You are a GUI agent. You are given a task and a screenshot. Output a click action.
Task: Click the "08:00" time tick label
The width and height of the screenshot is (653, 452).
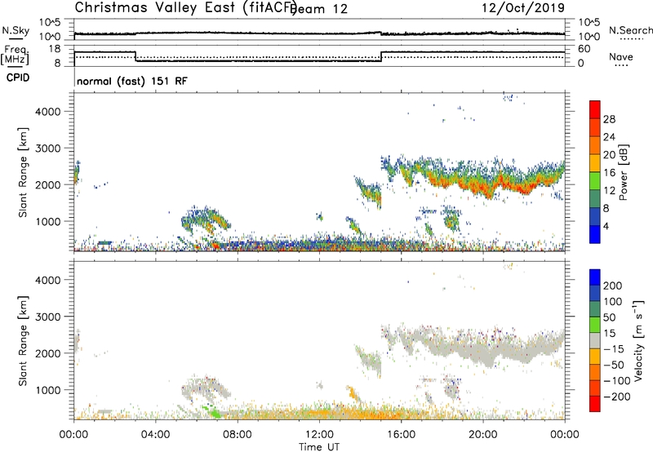tap(238, 435)
